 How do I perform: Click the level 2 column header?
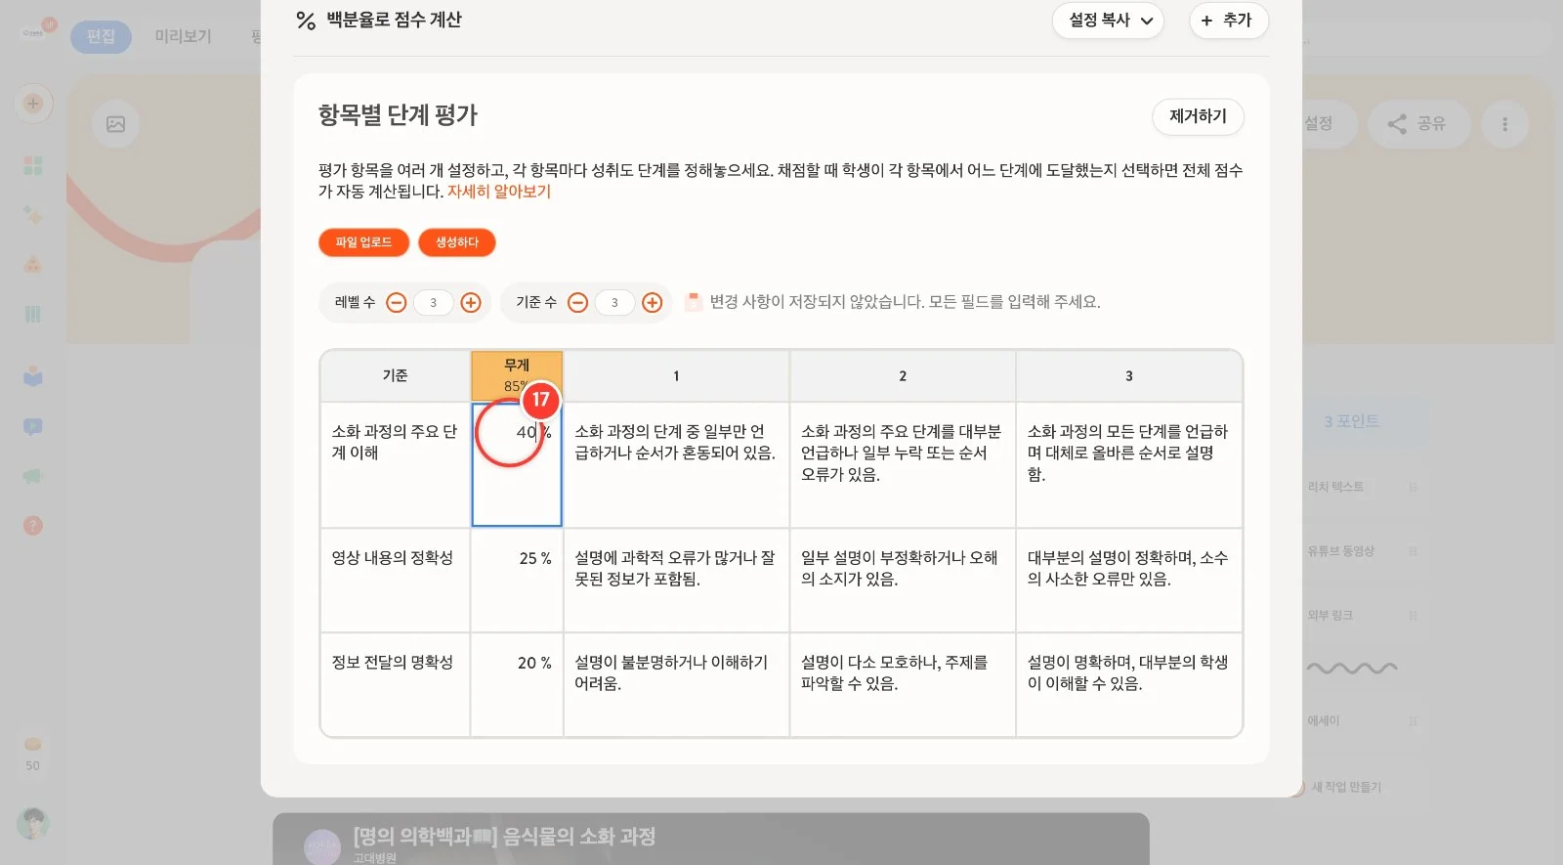903,376
